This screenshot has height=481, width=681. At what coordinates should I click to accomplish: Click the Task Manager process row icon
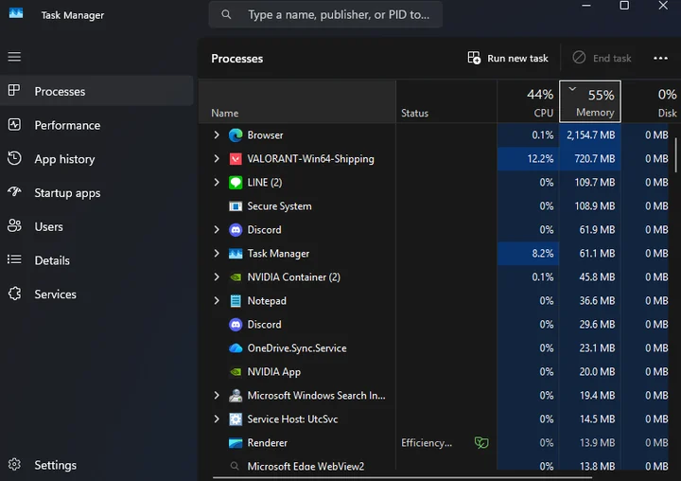pos(236,254)
